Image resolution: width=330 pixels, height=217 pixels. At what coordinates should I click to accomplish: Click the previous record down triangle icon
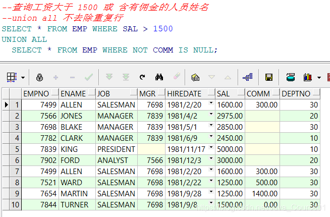click(x=211, y=77)
